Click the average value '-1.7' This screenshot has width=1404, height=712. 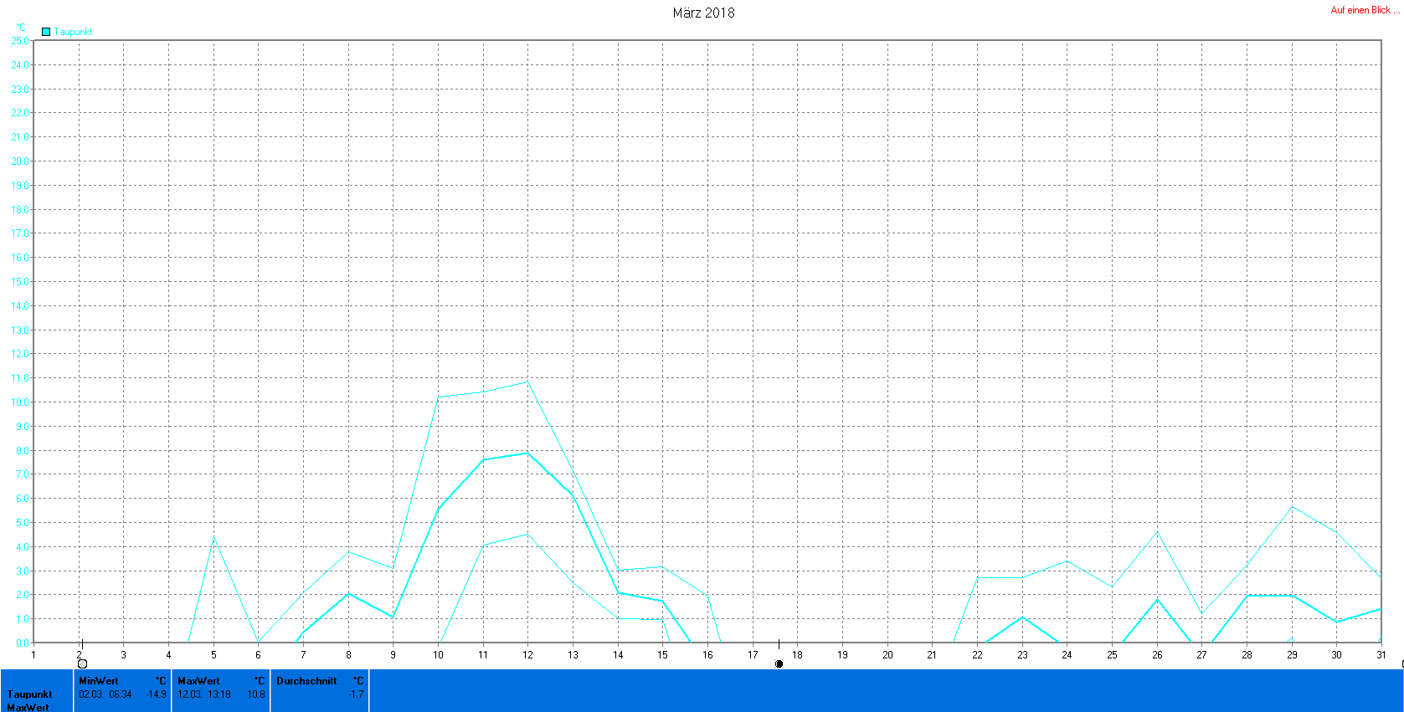357,694
